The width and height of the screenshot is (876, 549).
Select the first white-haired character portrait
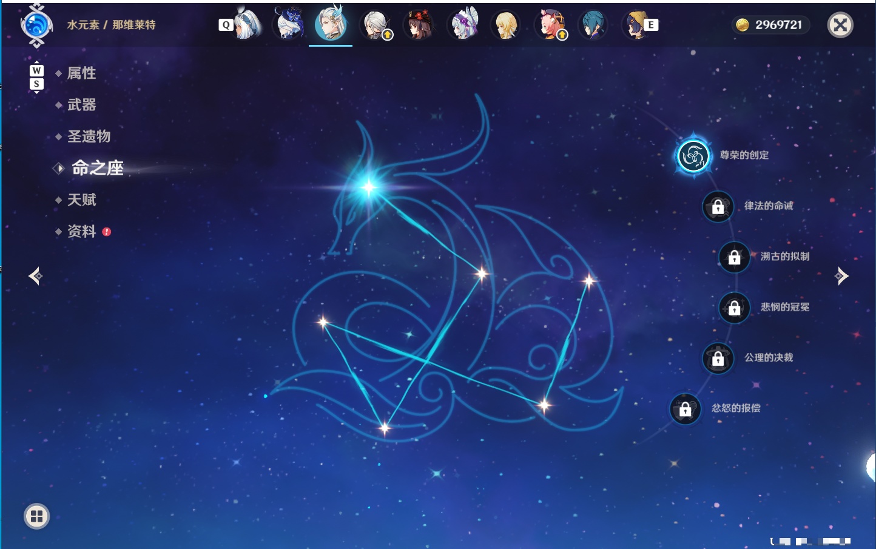248,24
